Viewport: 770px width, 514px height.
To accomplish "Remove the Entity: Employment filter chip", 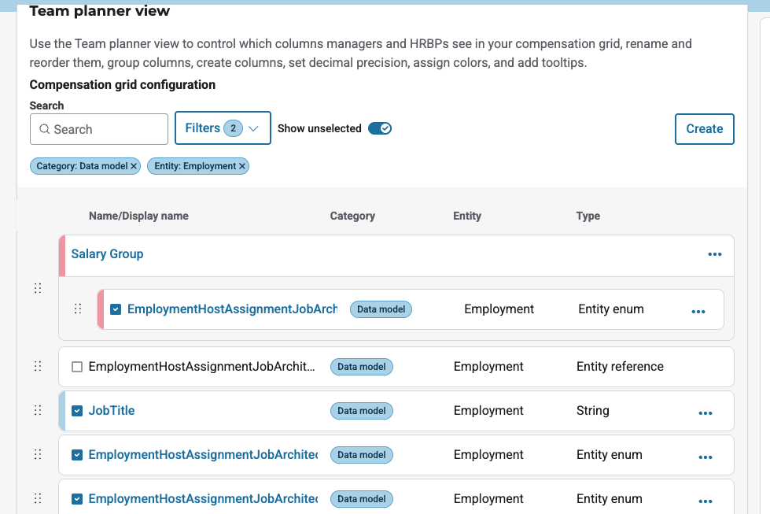I will coord(242,166).
